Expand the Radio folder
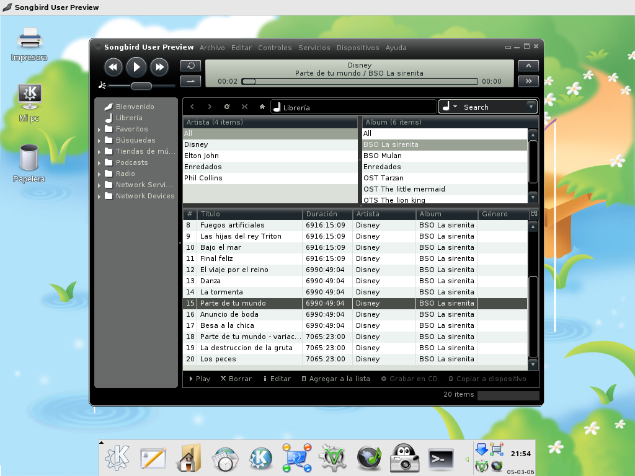This screenshot has width=635, height=476. point(99,174)
